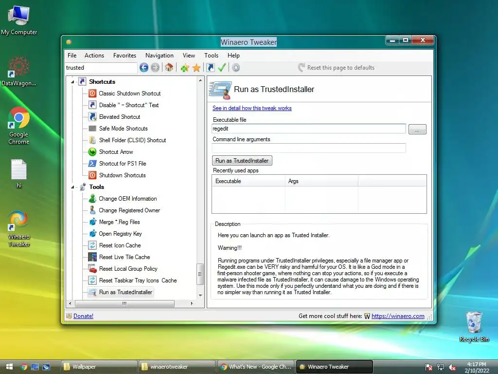Select 'Reset Icon Cache' tree item
498x374 pixels.
tap(120, 245)
